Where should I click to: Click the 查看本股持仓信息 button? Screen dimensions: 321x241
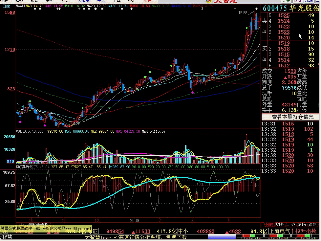pyautogui.click(x=290, y=117)
